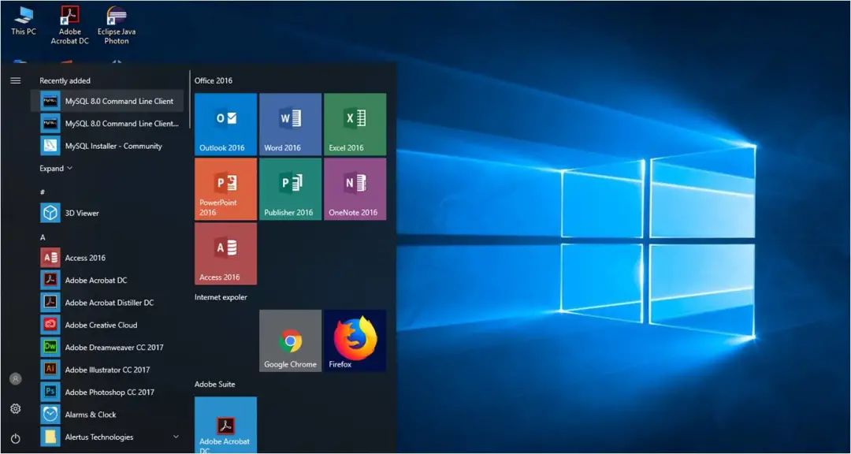Open Access 2016 in the app list

point(107,258)
